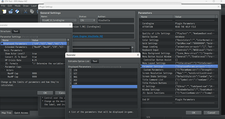Screen dimensions: 225x119
Task: Click the New Project toolbar icon
Action: coord(4,11)
